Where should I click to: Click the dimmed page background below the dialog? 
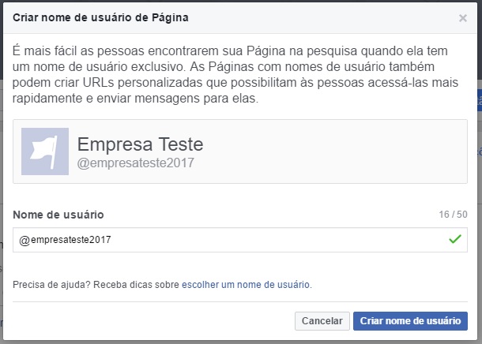(x=237, y=341)
